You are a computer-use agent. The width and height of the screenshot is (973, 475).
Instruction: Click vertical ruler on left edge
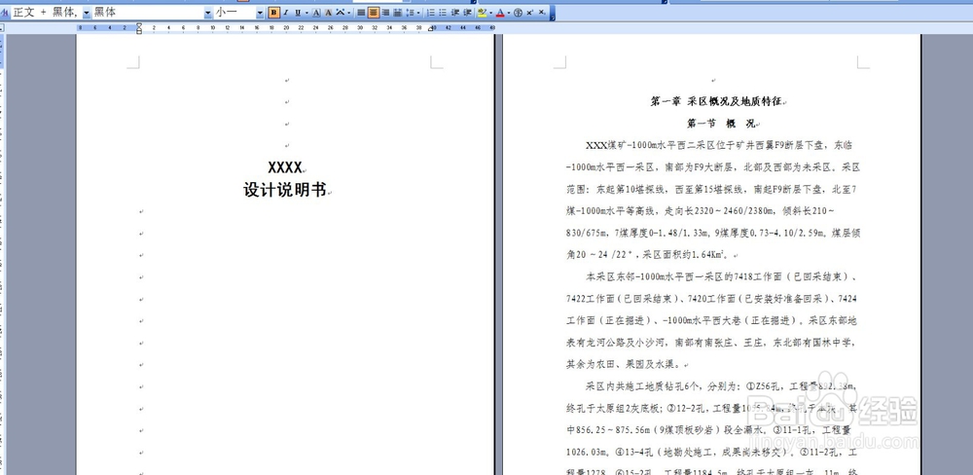click(3, 255)
